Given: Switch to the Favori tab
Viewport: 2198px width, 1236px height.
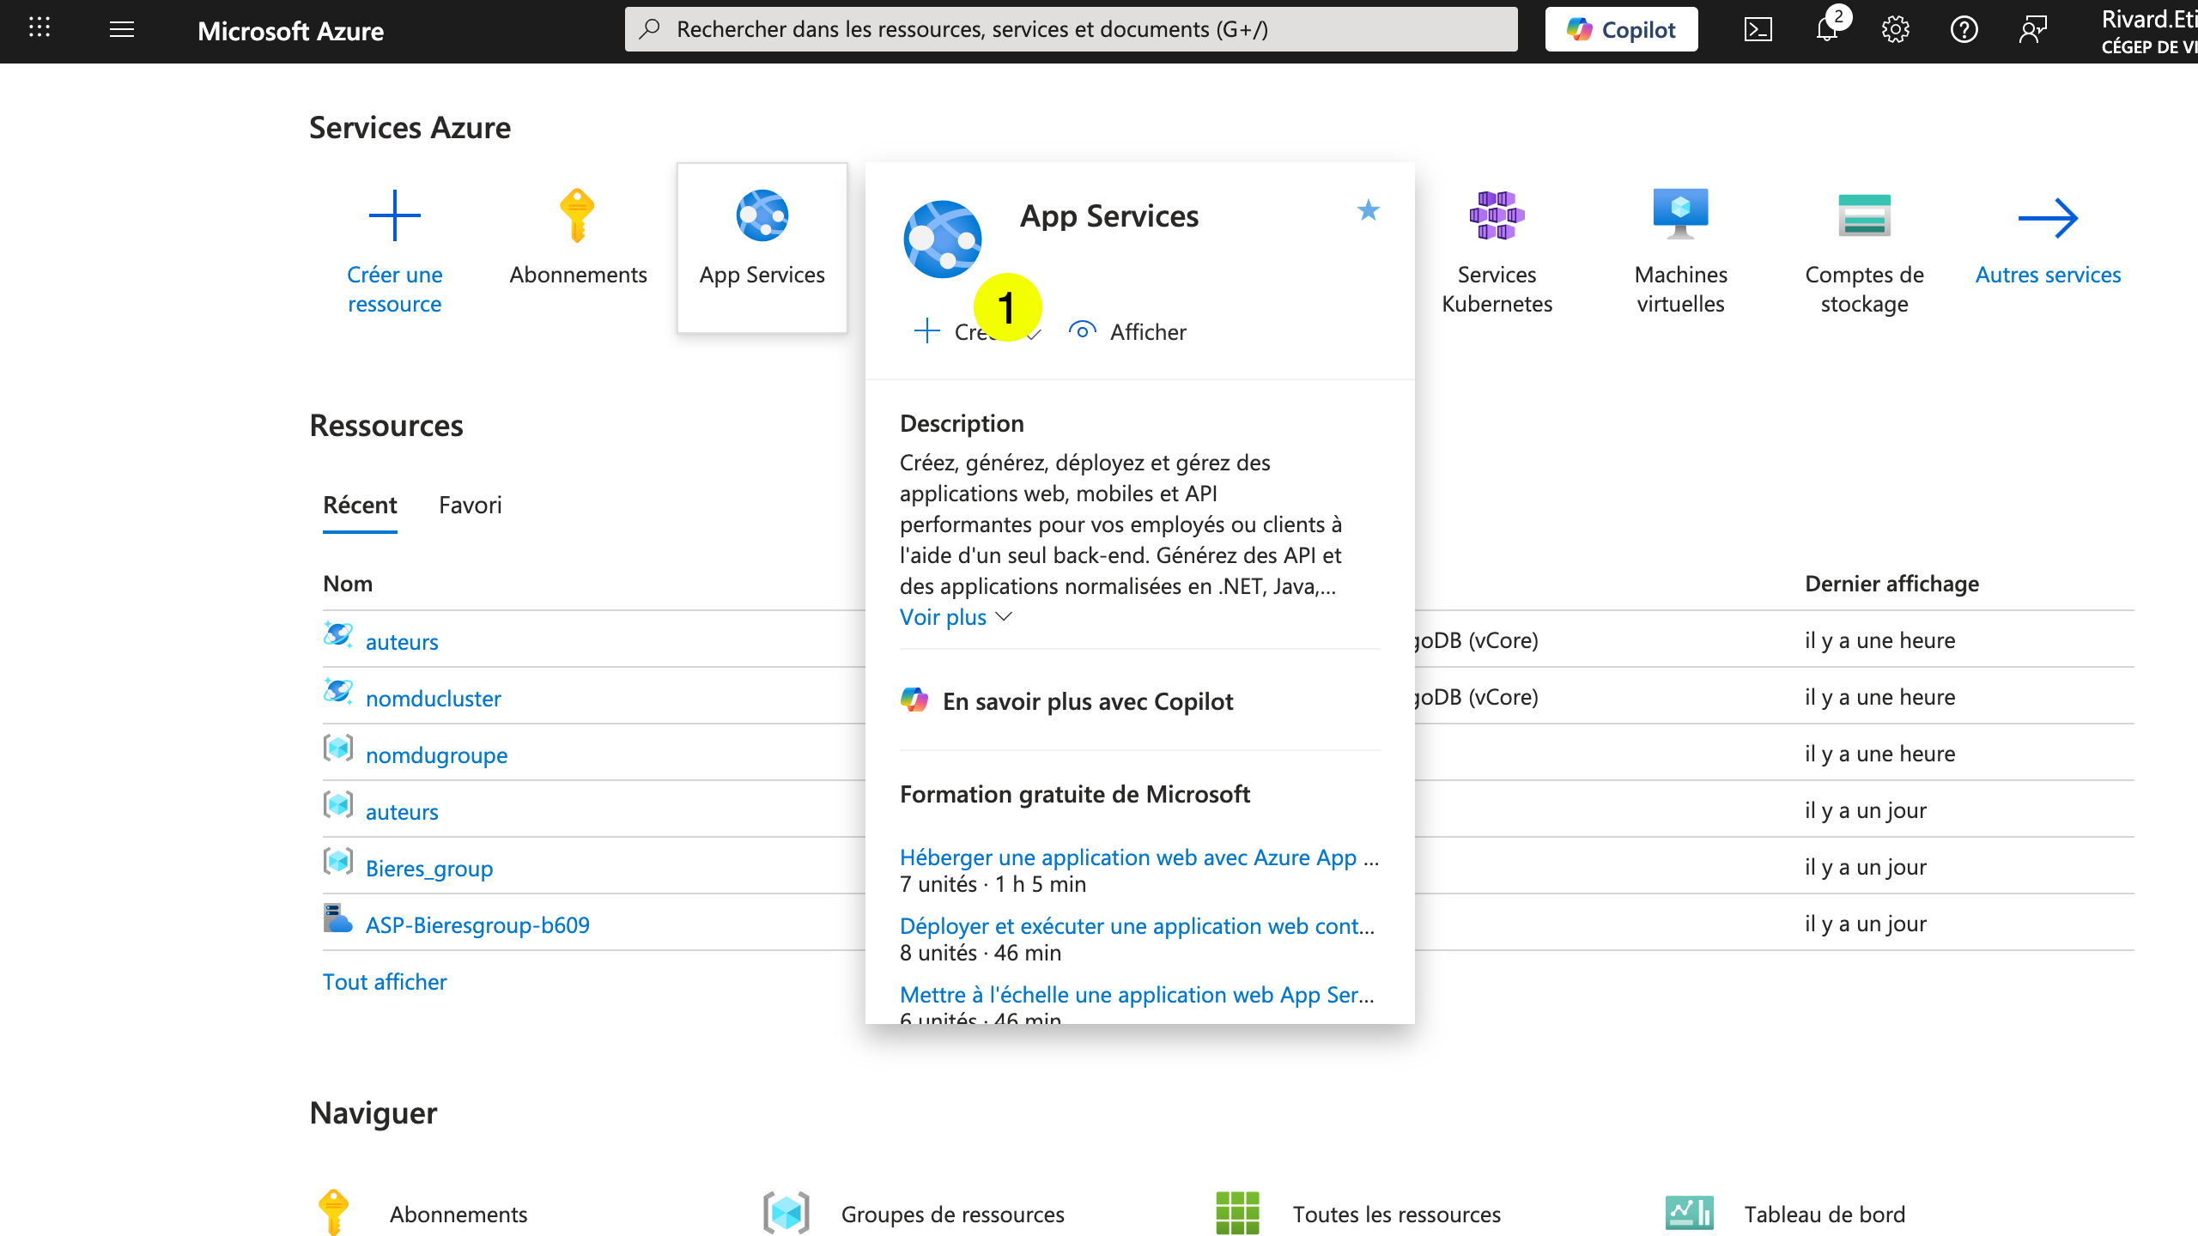Looking at the screenshot, I should (470, 506).
